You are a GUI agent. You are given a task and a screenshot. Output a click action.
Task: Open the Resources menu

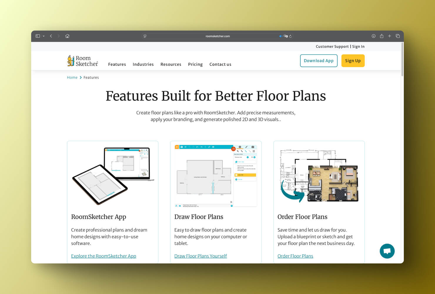pos(171,64)
